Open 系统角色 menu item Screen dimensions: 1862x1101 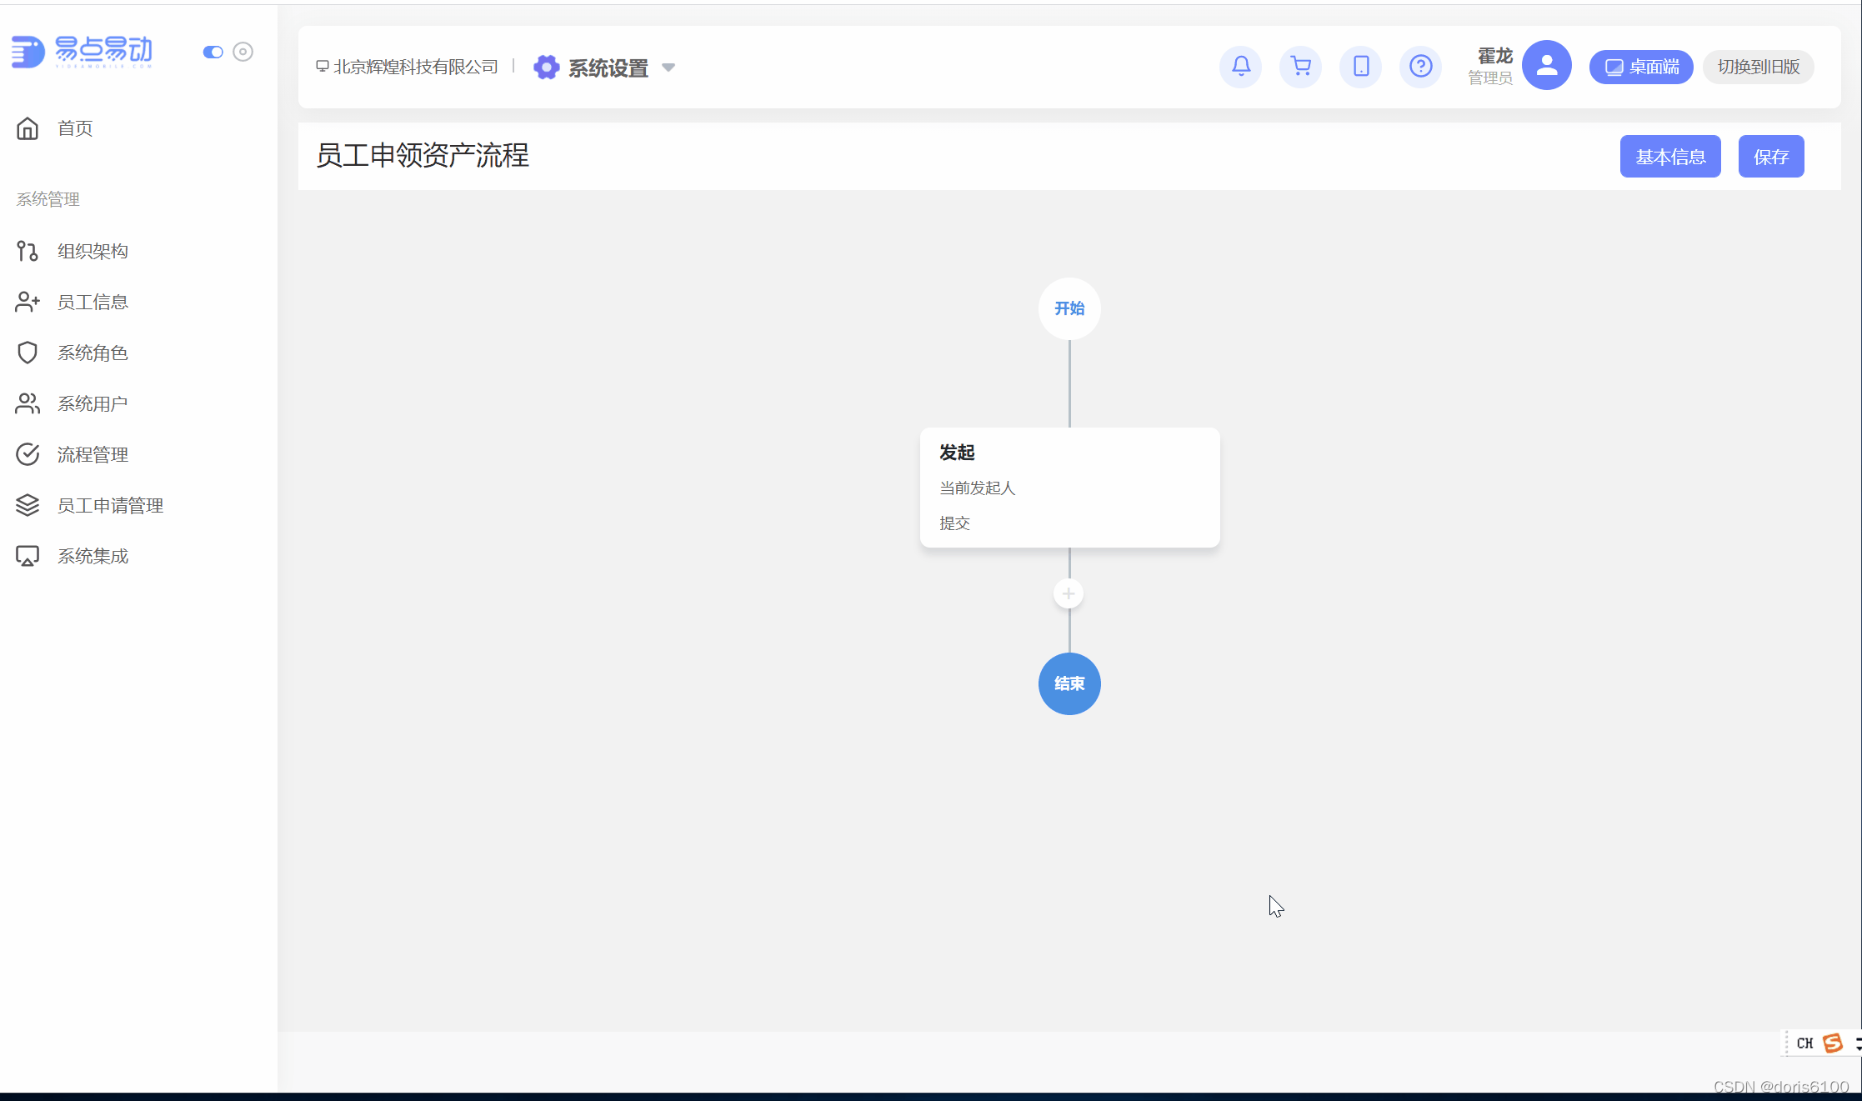click(93, 353)
